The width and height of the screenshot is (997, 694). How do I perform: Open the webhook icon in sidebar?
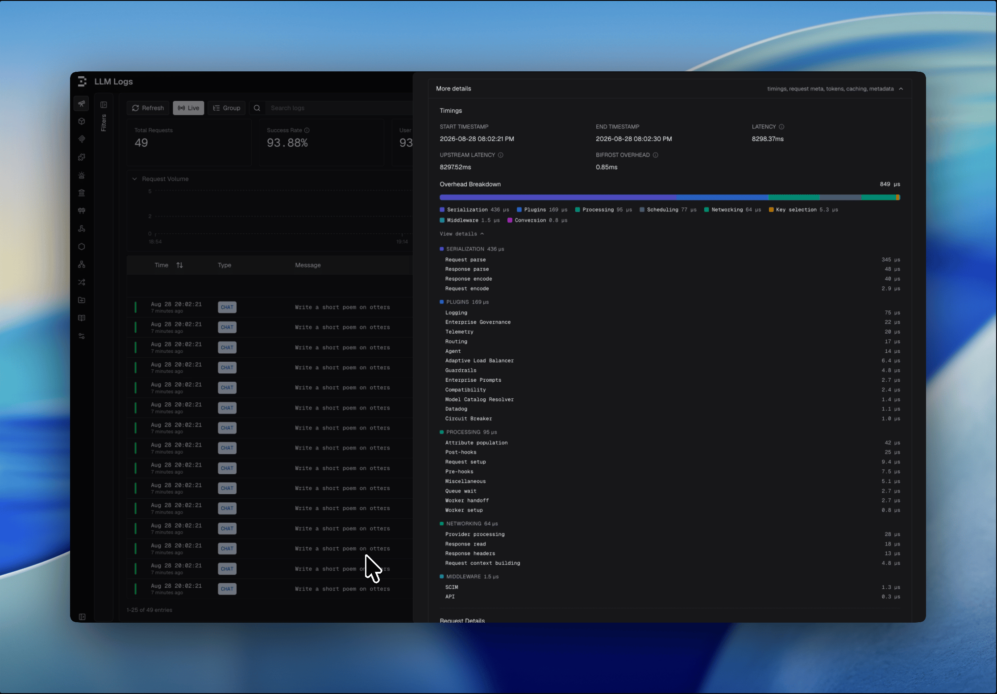(x=82, y=229)
